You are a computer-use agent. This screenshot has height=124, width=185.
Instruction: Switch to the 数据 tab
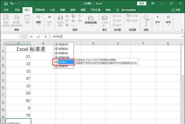63,10
